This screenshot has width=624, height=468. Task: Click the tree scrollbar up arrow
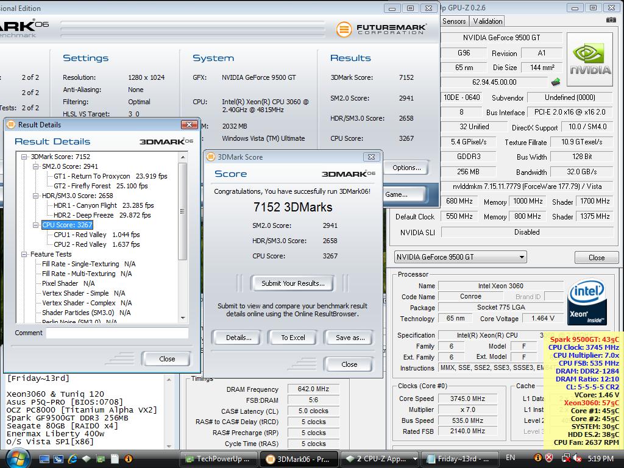click(x=183, y=157)
